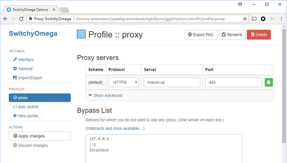This screenshot has height=163, width=287.
Task: Click the disabled forward arrow
Action: (x=14, y=19)
